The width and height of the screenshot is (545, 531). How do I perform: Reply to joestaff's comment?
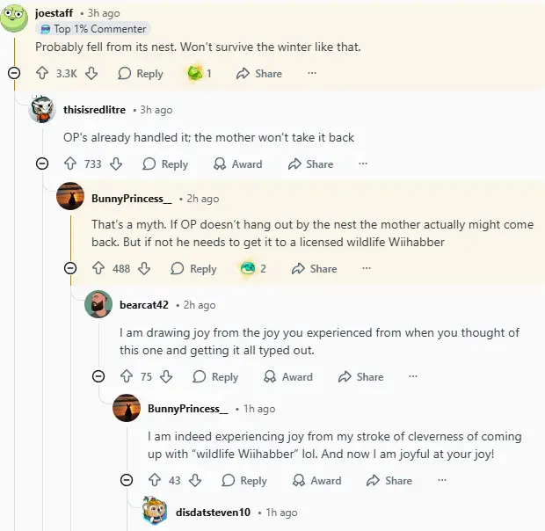[x=141, y=74]
